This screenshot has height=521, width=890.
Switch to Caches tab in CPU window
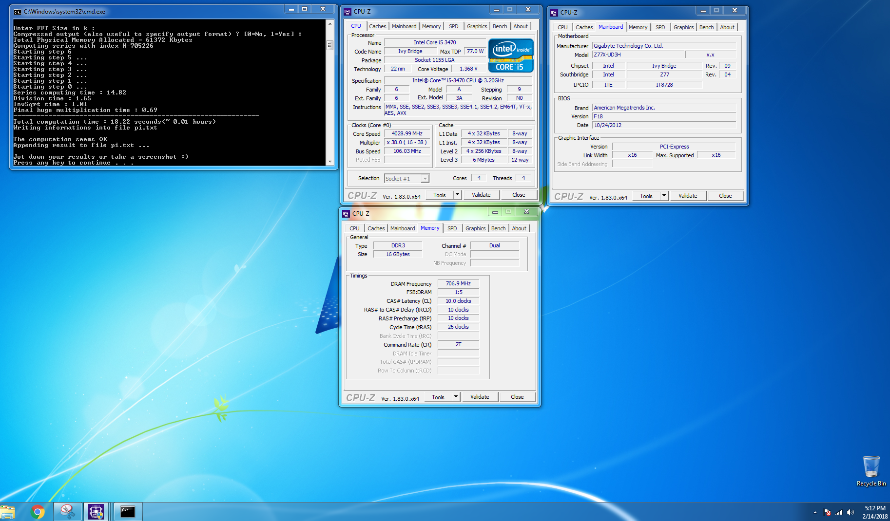377,26
